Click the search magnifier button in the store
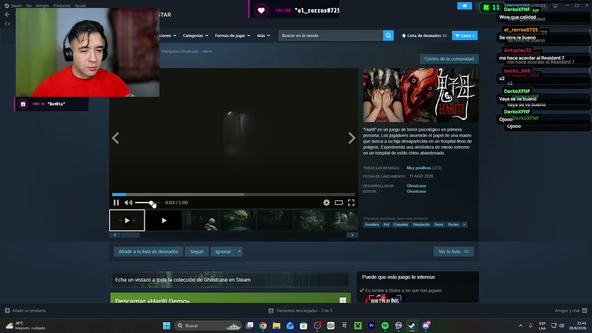The height and width of the screenshot is (333, 592). [388, 36]
